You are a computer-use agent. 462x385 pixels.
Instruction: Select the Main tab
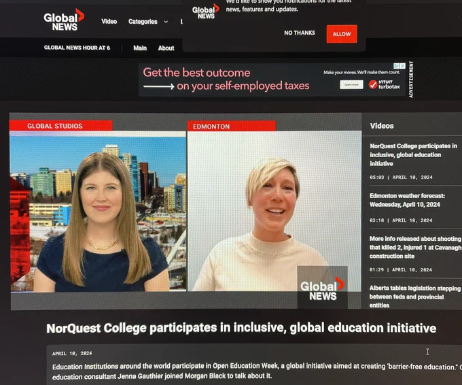click(140, 48)
